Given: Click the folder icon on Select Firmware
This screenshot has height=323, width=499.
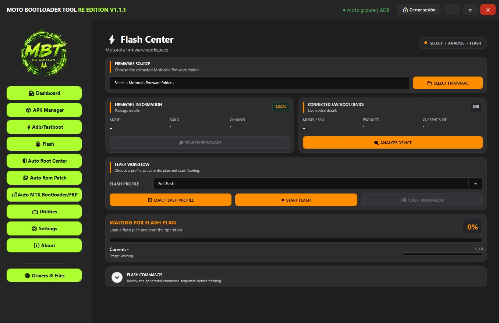Looking at the screenshot, I should (429, 84).
